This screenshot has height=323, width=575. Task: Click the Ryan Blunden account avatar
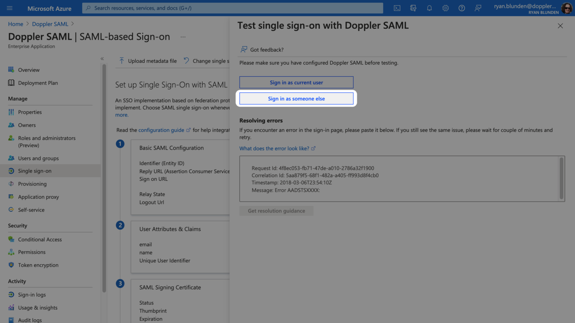pyautogui.click(x=566, y=8)
